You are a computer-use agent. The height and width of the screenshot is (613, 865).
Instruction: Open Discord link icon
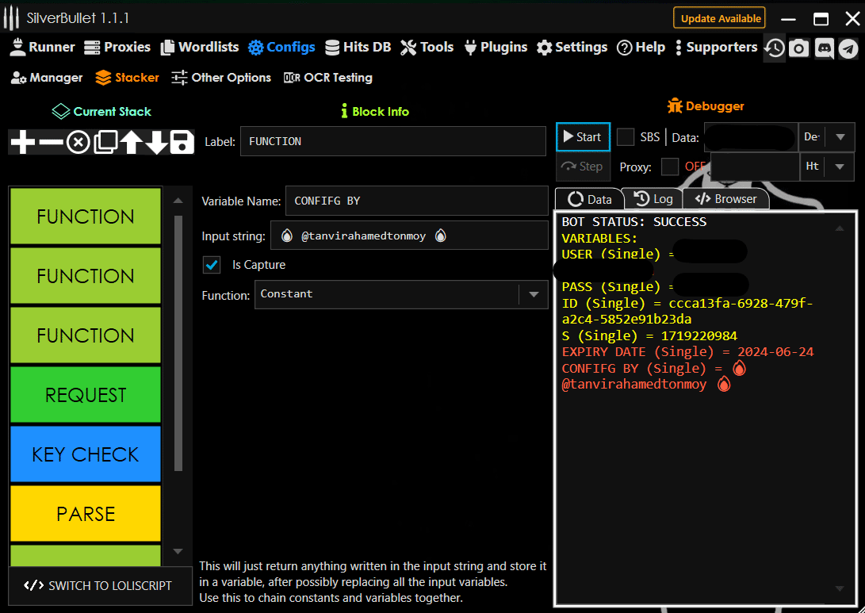[x=825, y=48]
